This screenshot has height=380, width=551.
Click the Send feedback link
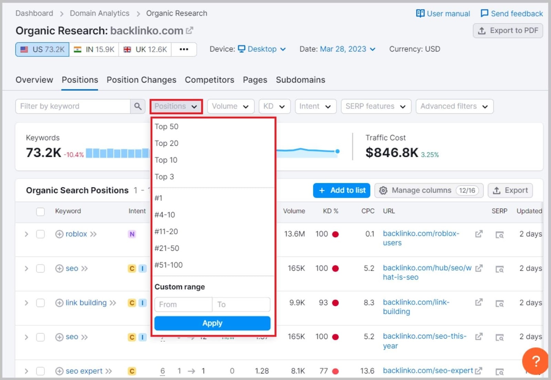coord(512,13)
